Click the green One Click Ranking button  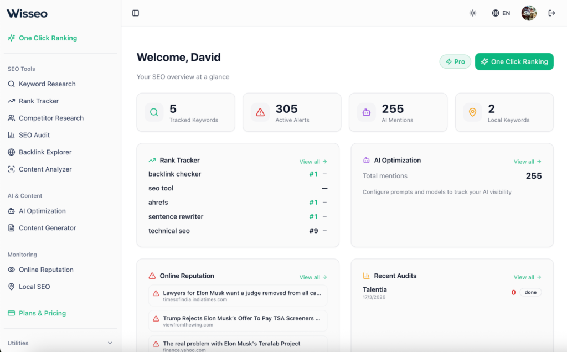(x=514, y=61)
